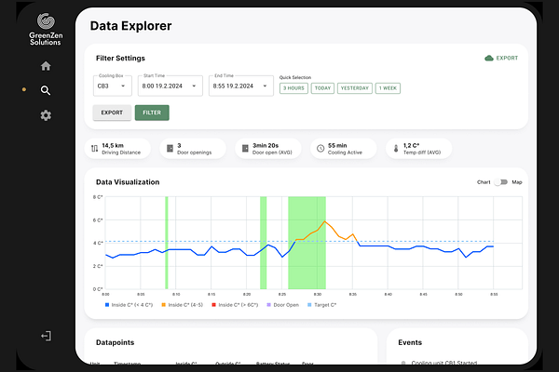Click the cloud export icon
559x372 pixels.
click(489, 58)
